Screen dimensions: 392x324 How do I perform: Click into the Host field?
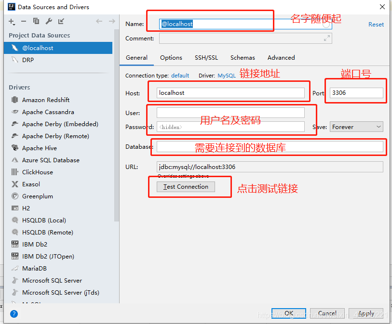coord(230,93)
